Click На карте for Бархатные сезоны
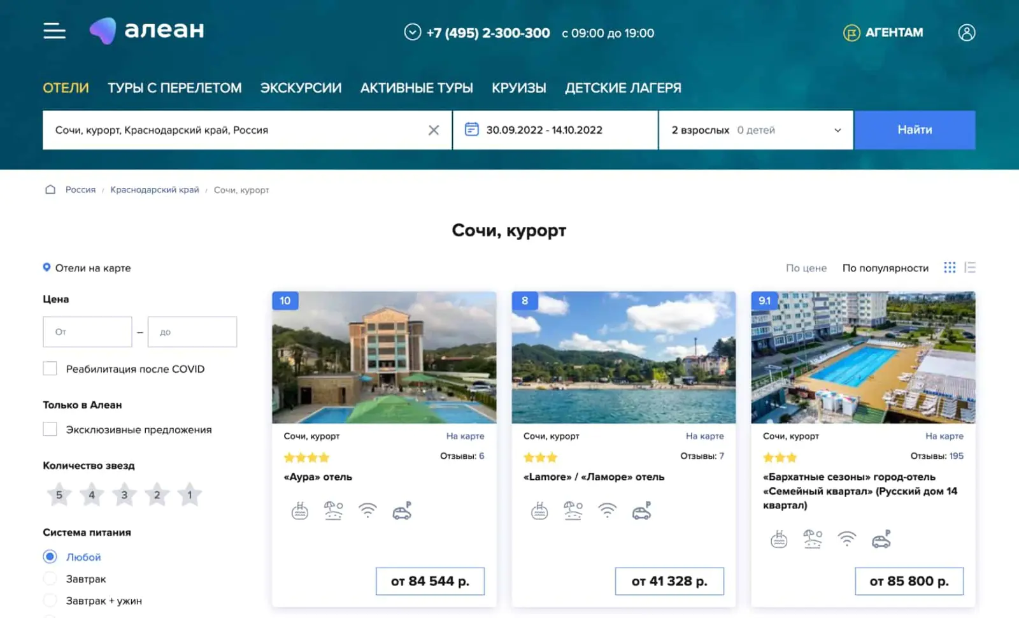Screen dimensions: 1019x618 (x=944, y=436)
